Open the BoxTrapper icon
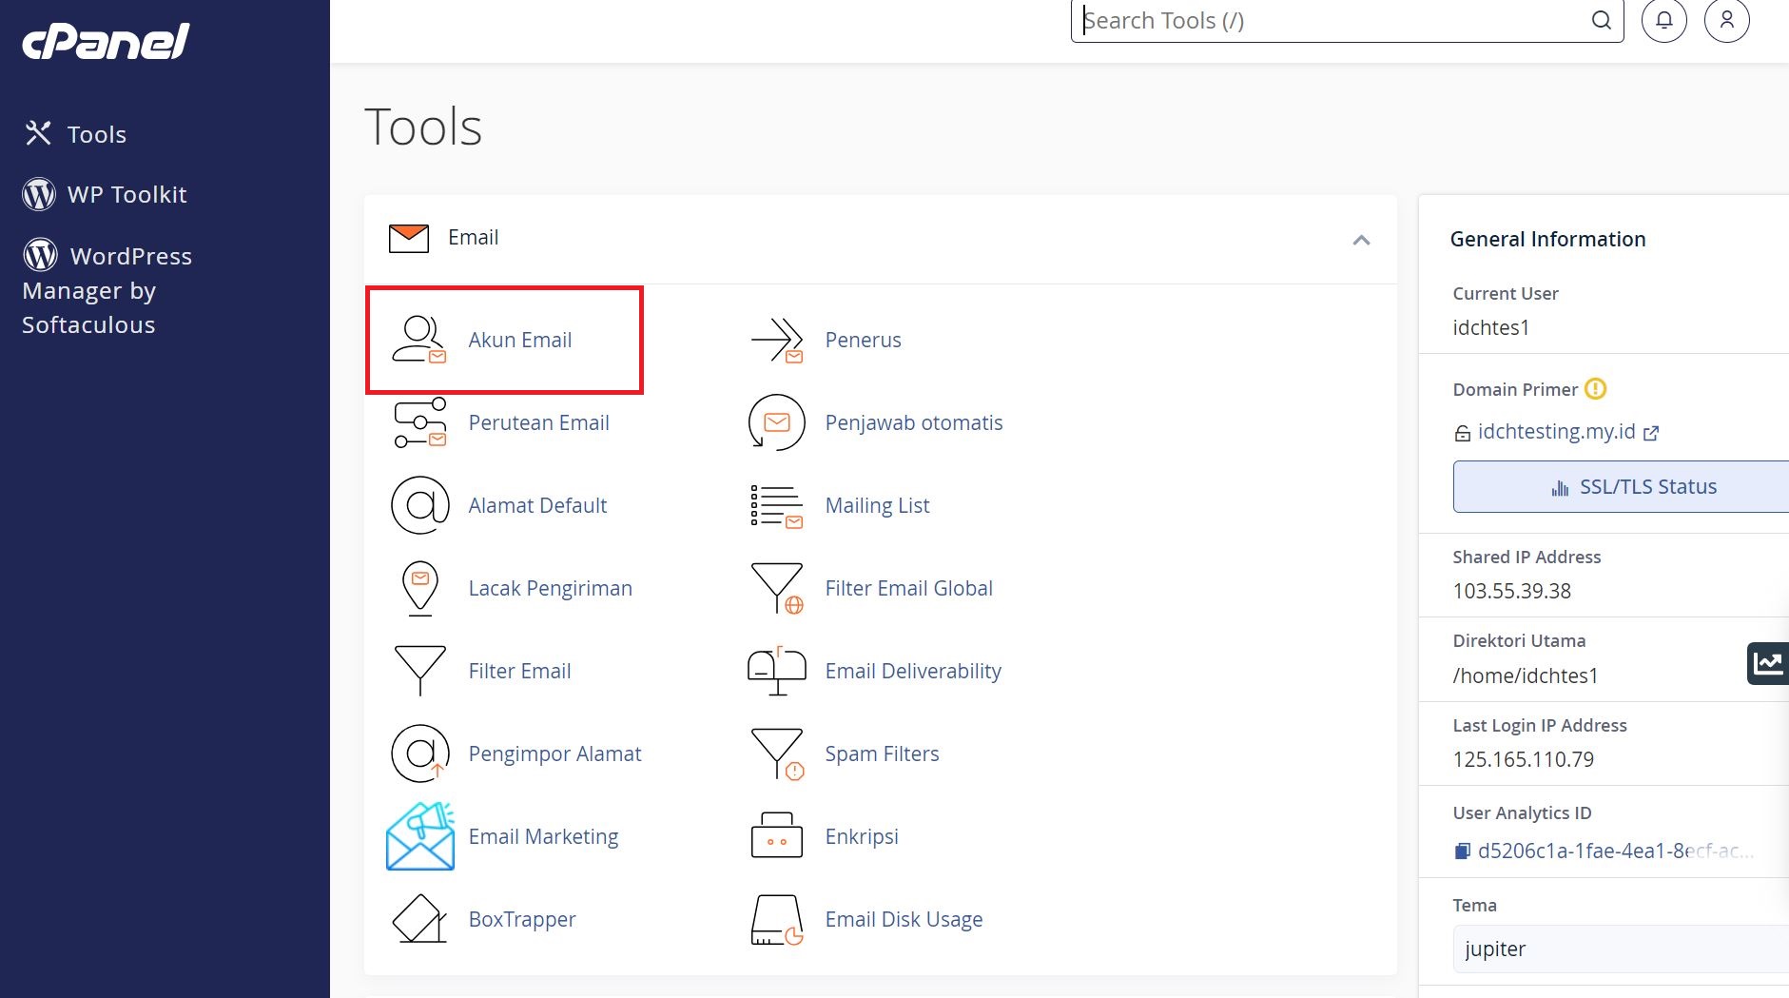Viewport: 1789px width, 998px height. [x=419, y=919]
